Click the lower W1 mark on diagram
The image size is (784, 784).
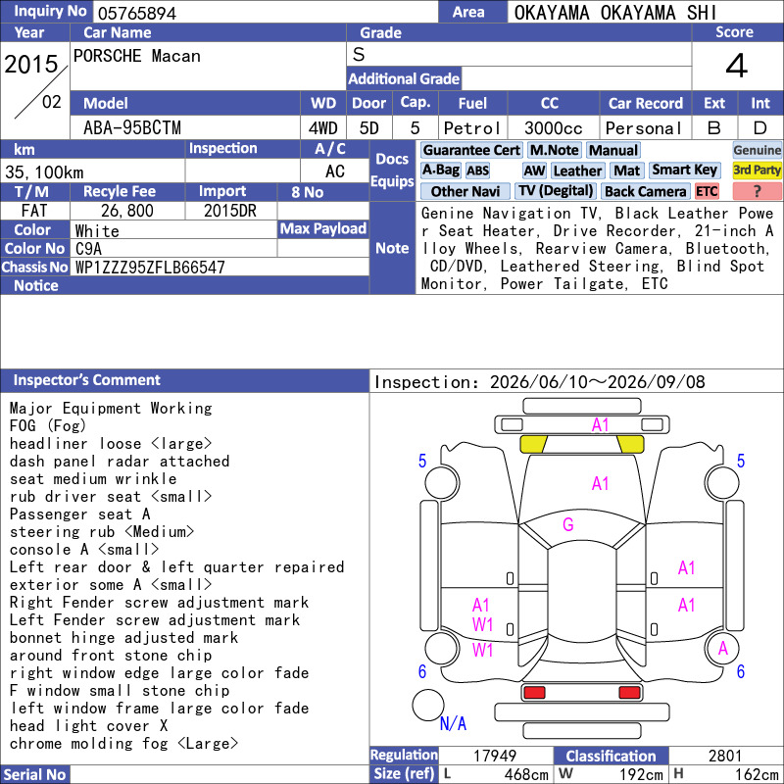point(482,650)
